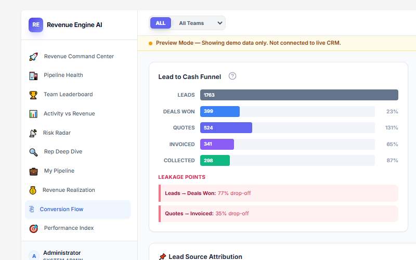The image size is (416, 260).
Task: Select the ALL filter button
Action: 161,23
